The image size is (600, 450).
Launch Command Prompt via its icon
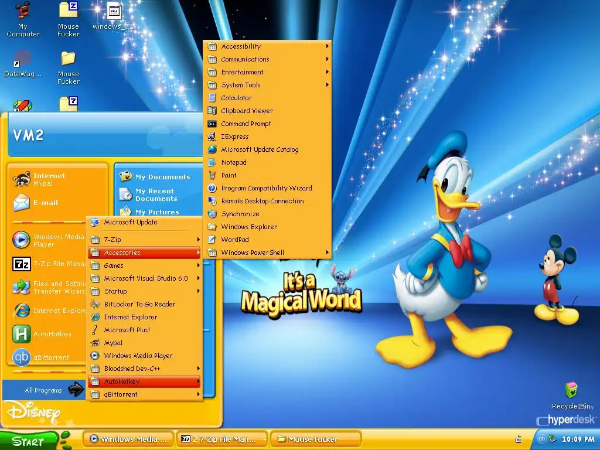[212, 124]
